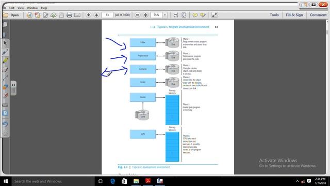Select the shapes tool
This screenshot has height=186, width=330.
[x=5, y=86]
